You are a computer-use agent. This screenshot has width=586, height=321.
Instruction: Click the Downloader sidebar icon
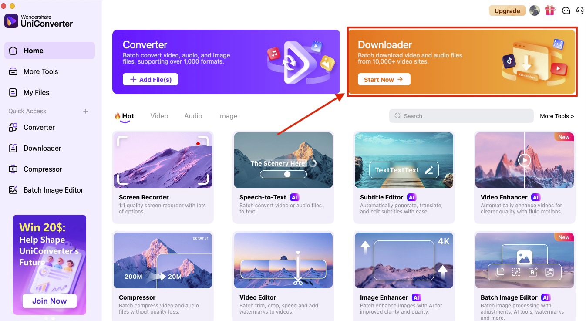point(13,148)
